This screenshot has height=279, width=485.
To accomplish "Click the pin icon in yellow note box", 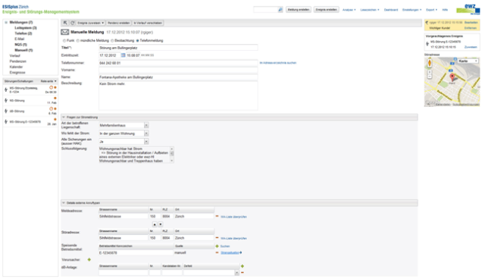I will click(427, 23).
